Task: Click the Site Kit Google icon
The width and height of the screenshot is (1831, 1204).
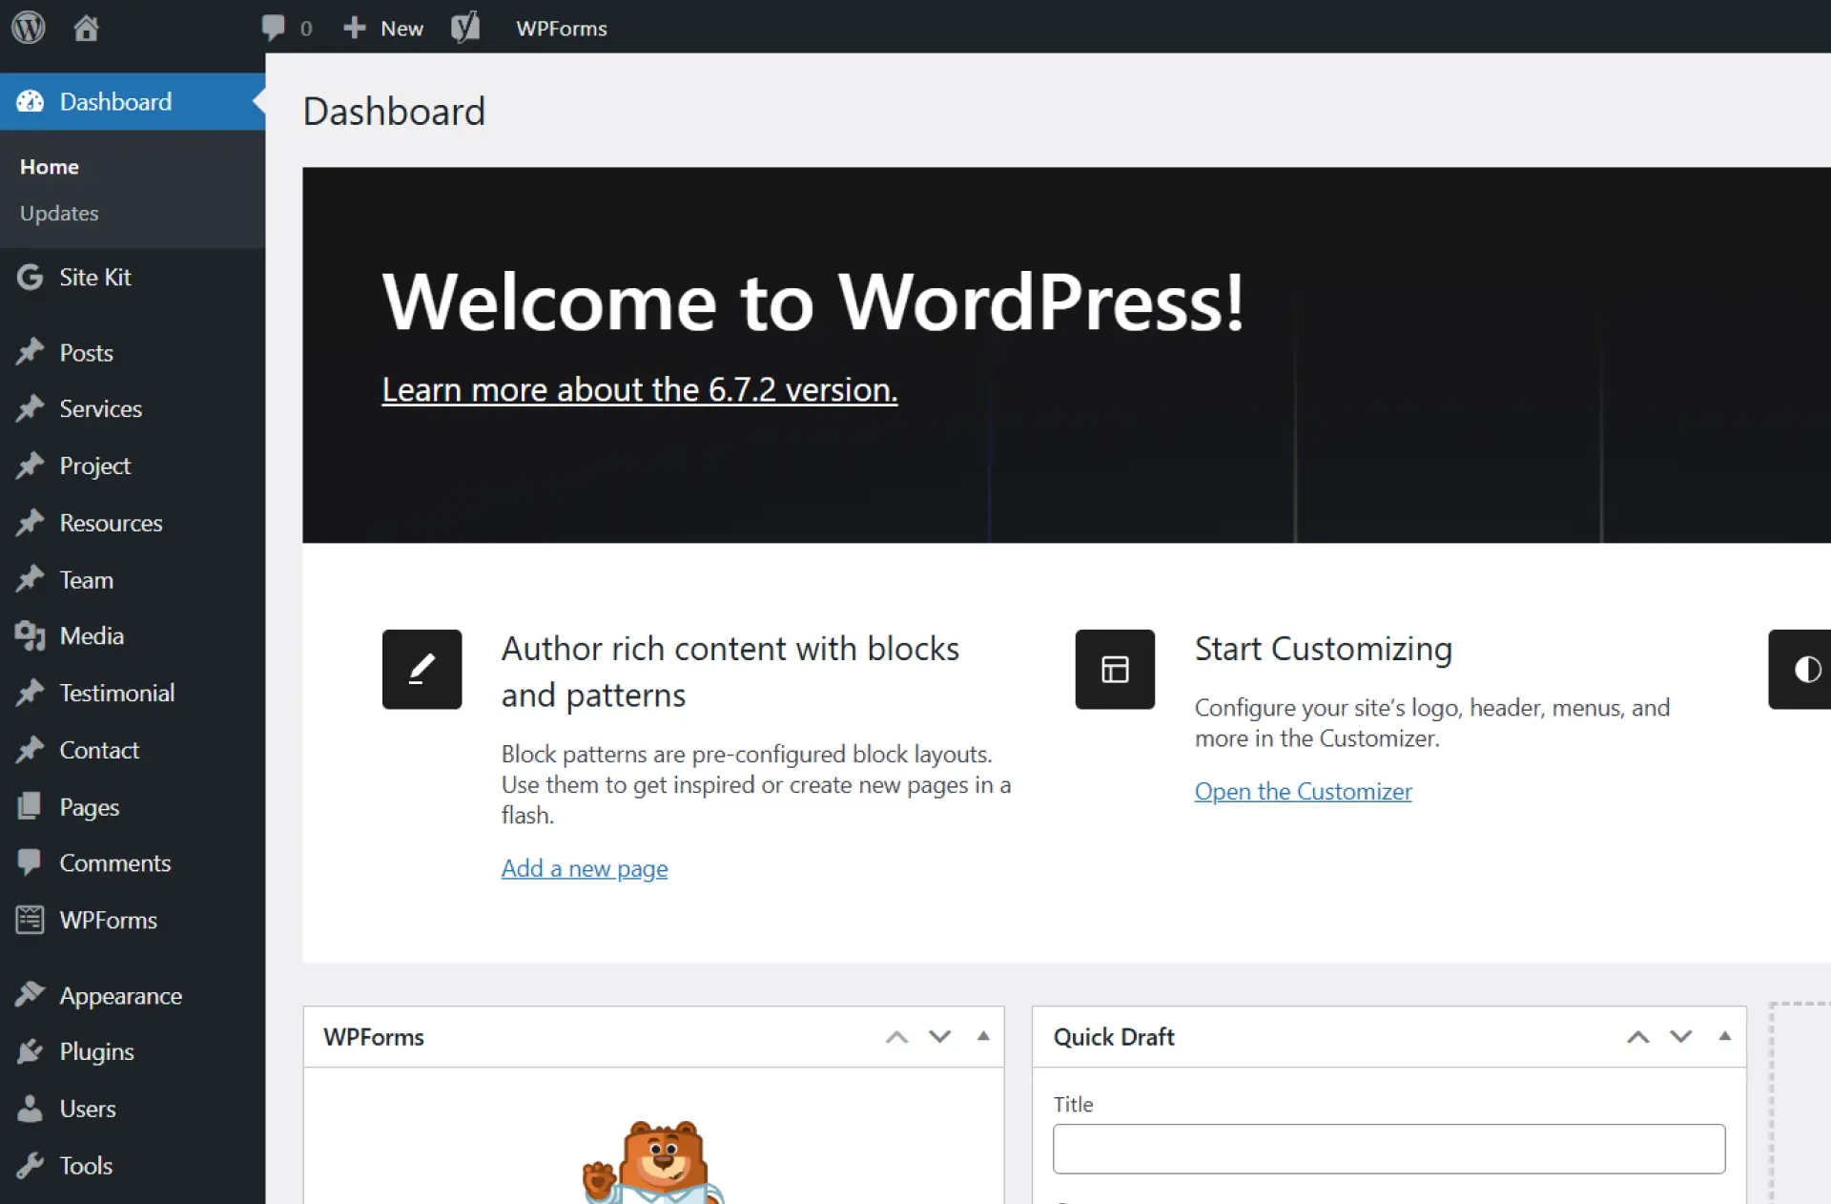Action: pyautogui.click(x=30, y=277)
